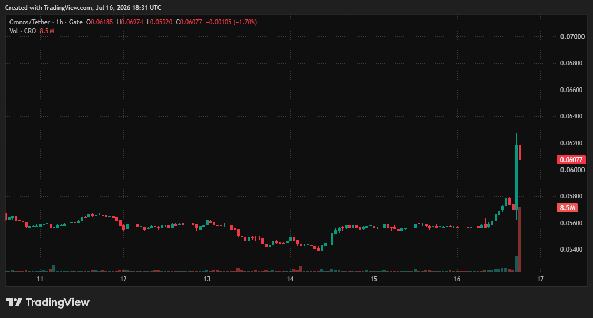Viewport: 593px width, 318px height.
Task: Click date label 11 on time axis
Action: tap(39, 279)
